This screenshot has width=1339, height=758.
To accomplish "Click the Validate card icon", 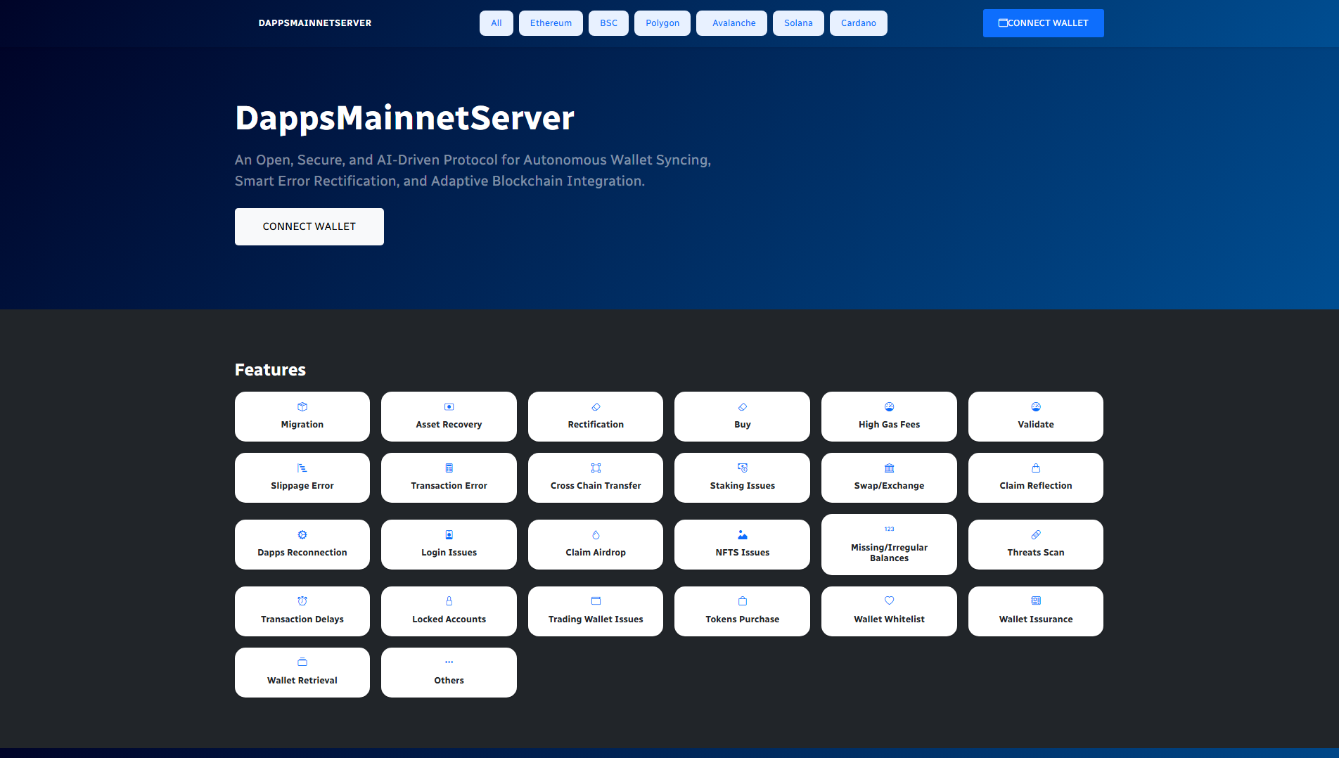I will 1036,406.
